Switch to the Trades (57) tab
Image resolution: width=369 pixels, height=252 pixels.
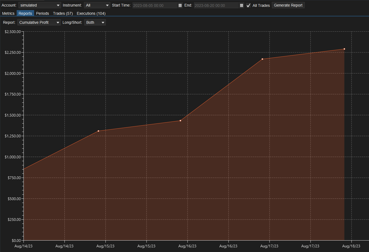coord(63,13)
